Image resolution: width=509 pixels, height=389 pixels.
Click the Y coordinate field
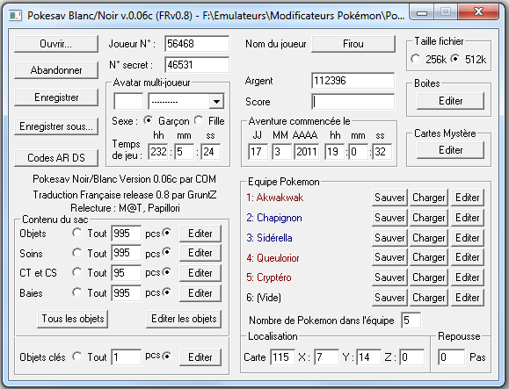pyautogui.click(x=368, y=357)
